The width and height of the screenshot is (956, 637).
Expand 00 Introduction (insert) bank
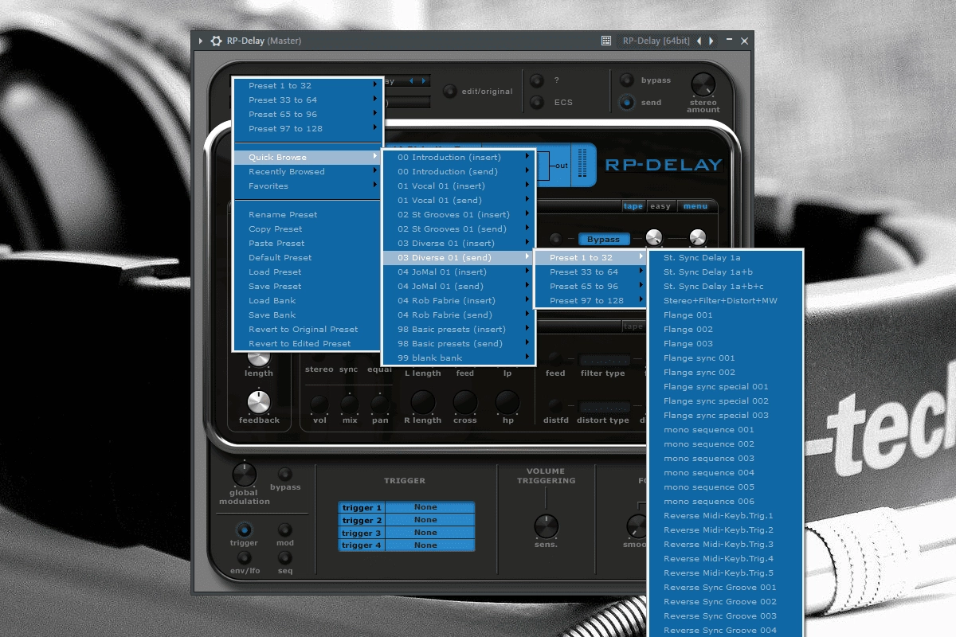(x=459, y=157)
